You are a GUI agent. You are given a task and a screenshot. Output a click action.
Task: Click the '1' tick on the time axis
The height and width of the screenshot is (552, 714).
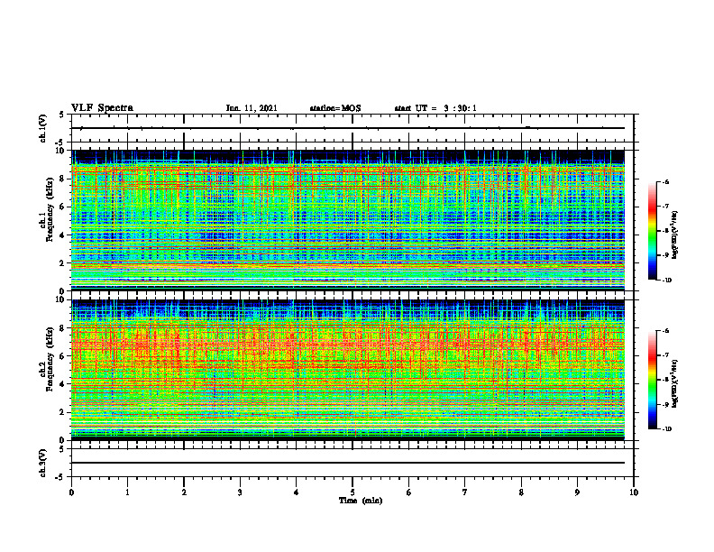(127, 492)
